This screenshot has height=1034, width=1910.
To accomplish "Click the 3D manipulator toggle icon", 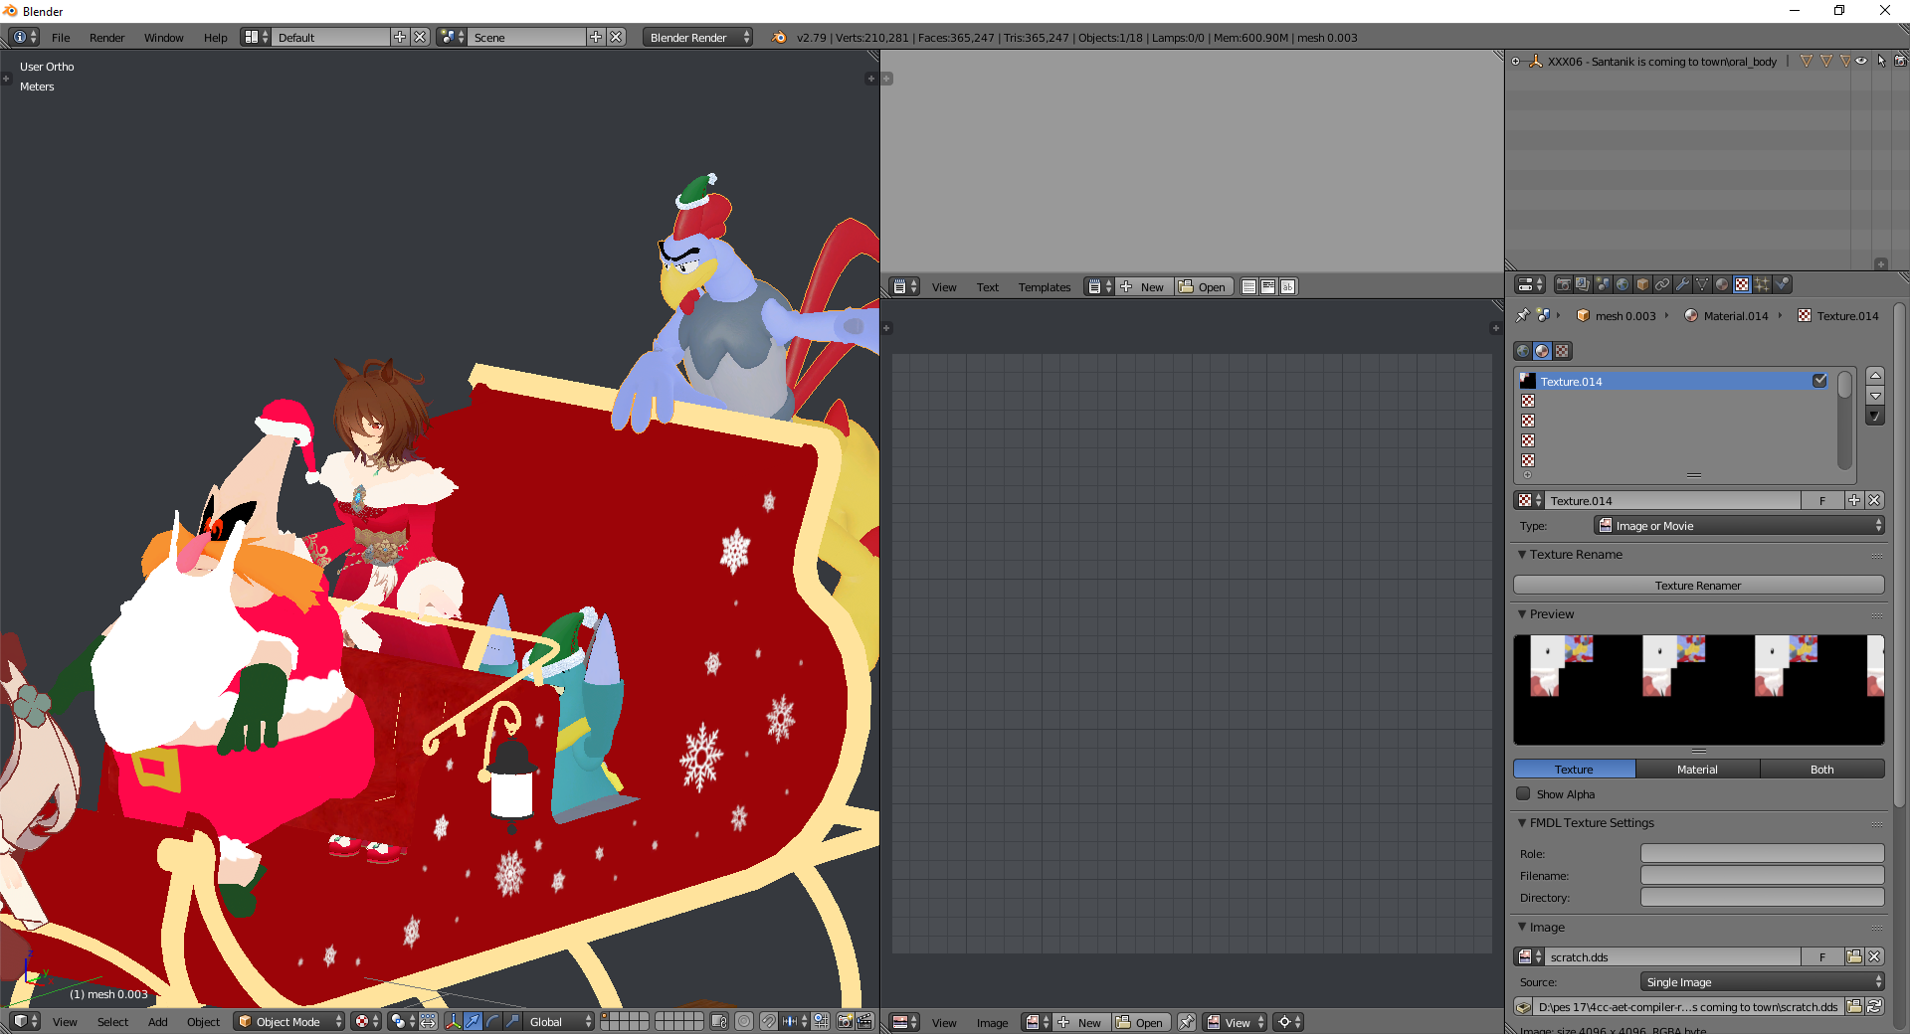I will point(453,1021).
